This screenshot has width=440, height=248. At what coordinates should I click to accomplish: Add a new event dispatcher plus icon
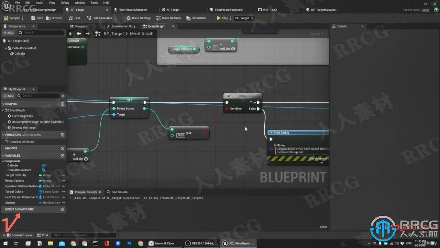click(63, 209)
